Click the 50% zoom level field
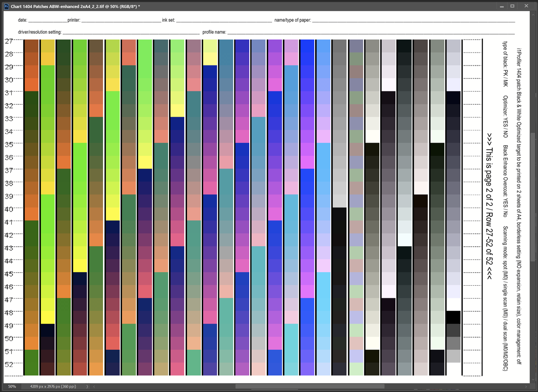Viewport: 538px width, 392px height. click(x=12, y=386)
